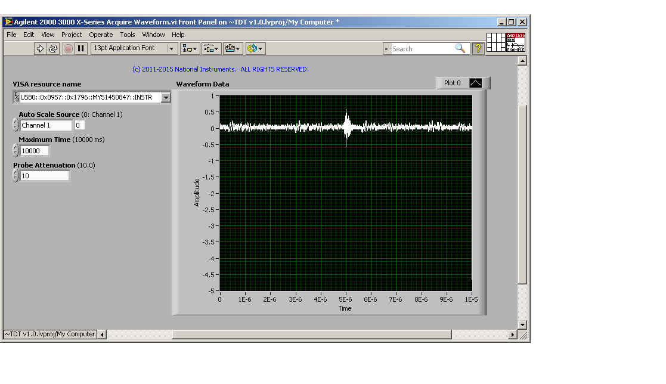Click the Search text field
This screenshot has height=384, width=666.
pyautogui.click(x=422, y=49)
